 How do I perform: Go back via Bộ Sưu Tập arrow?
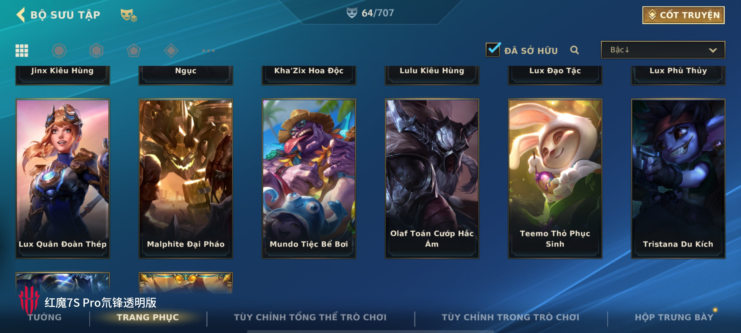tap(21, 14)
